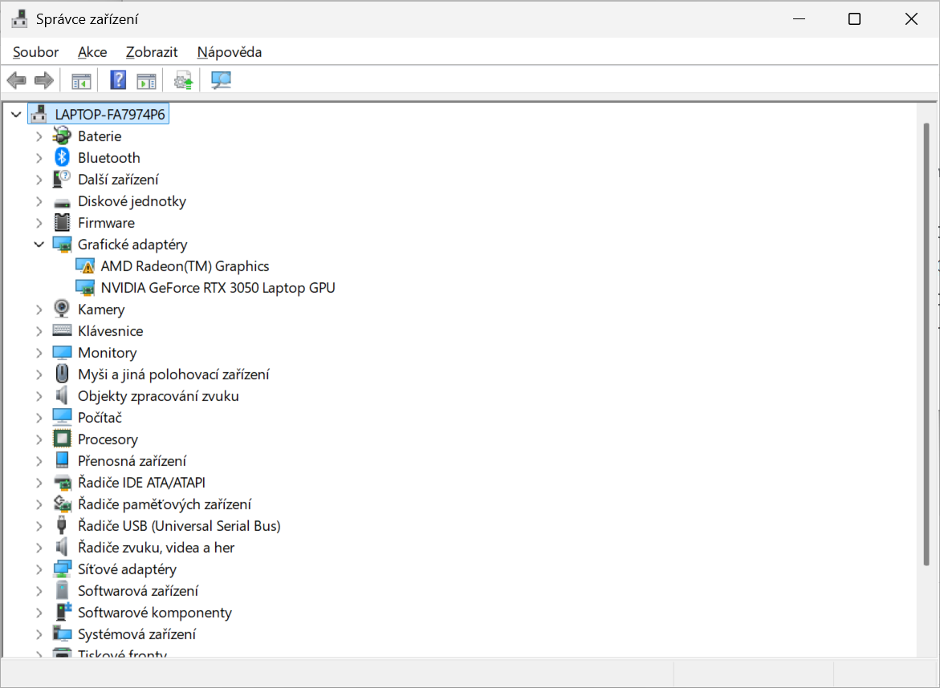Click the NVIDIA GeForce RTX 3050 device icon

click(x=85, y=287)
